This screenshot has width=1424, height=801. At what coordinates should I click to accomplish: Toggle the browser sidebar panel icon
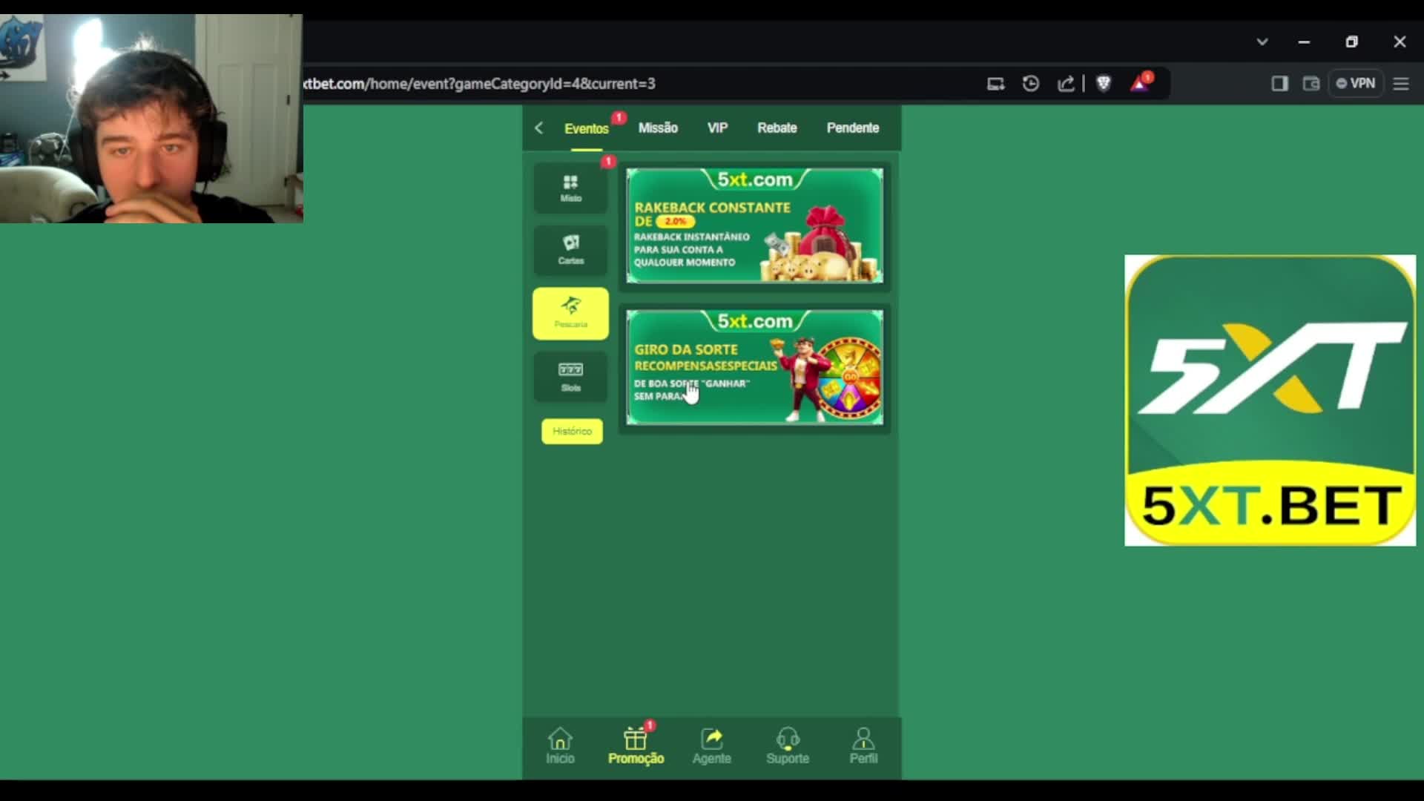coord(1279,84)
